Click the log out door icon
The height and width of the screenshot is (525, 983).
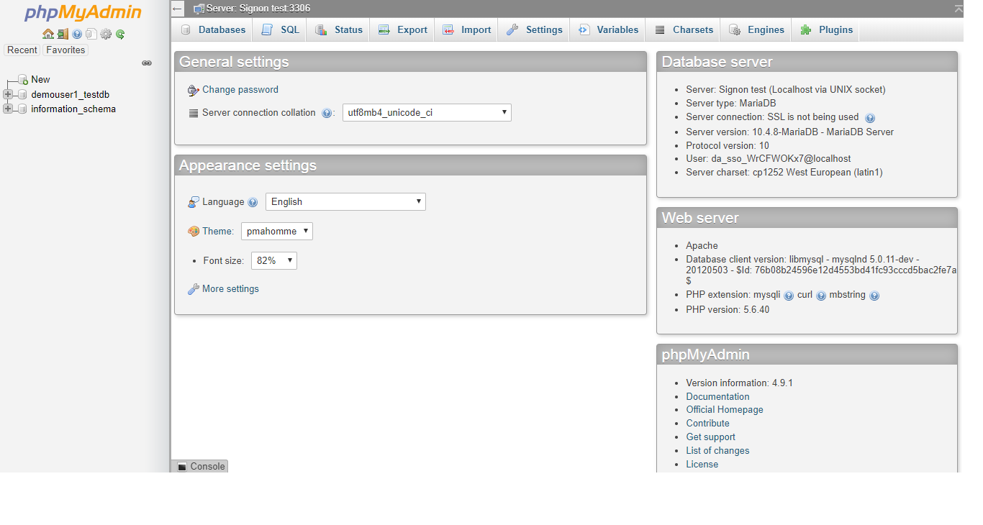63,34
